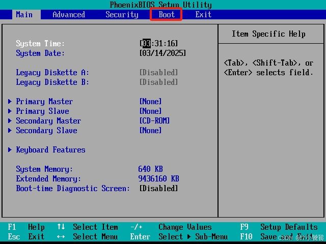The height and width of the screenshot is (244, 326).
Task: Expand the Secondary Master arrow
Action: tap(10, 120)
